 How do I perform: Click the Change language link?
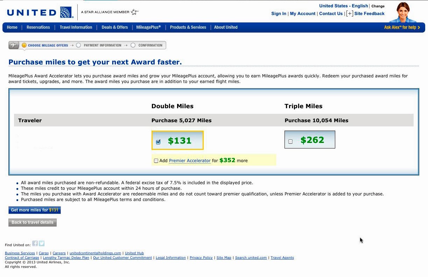378,6
